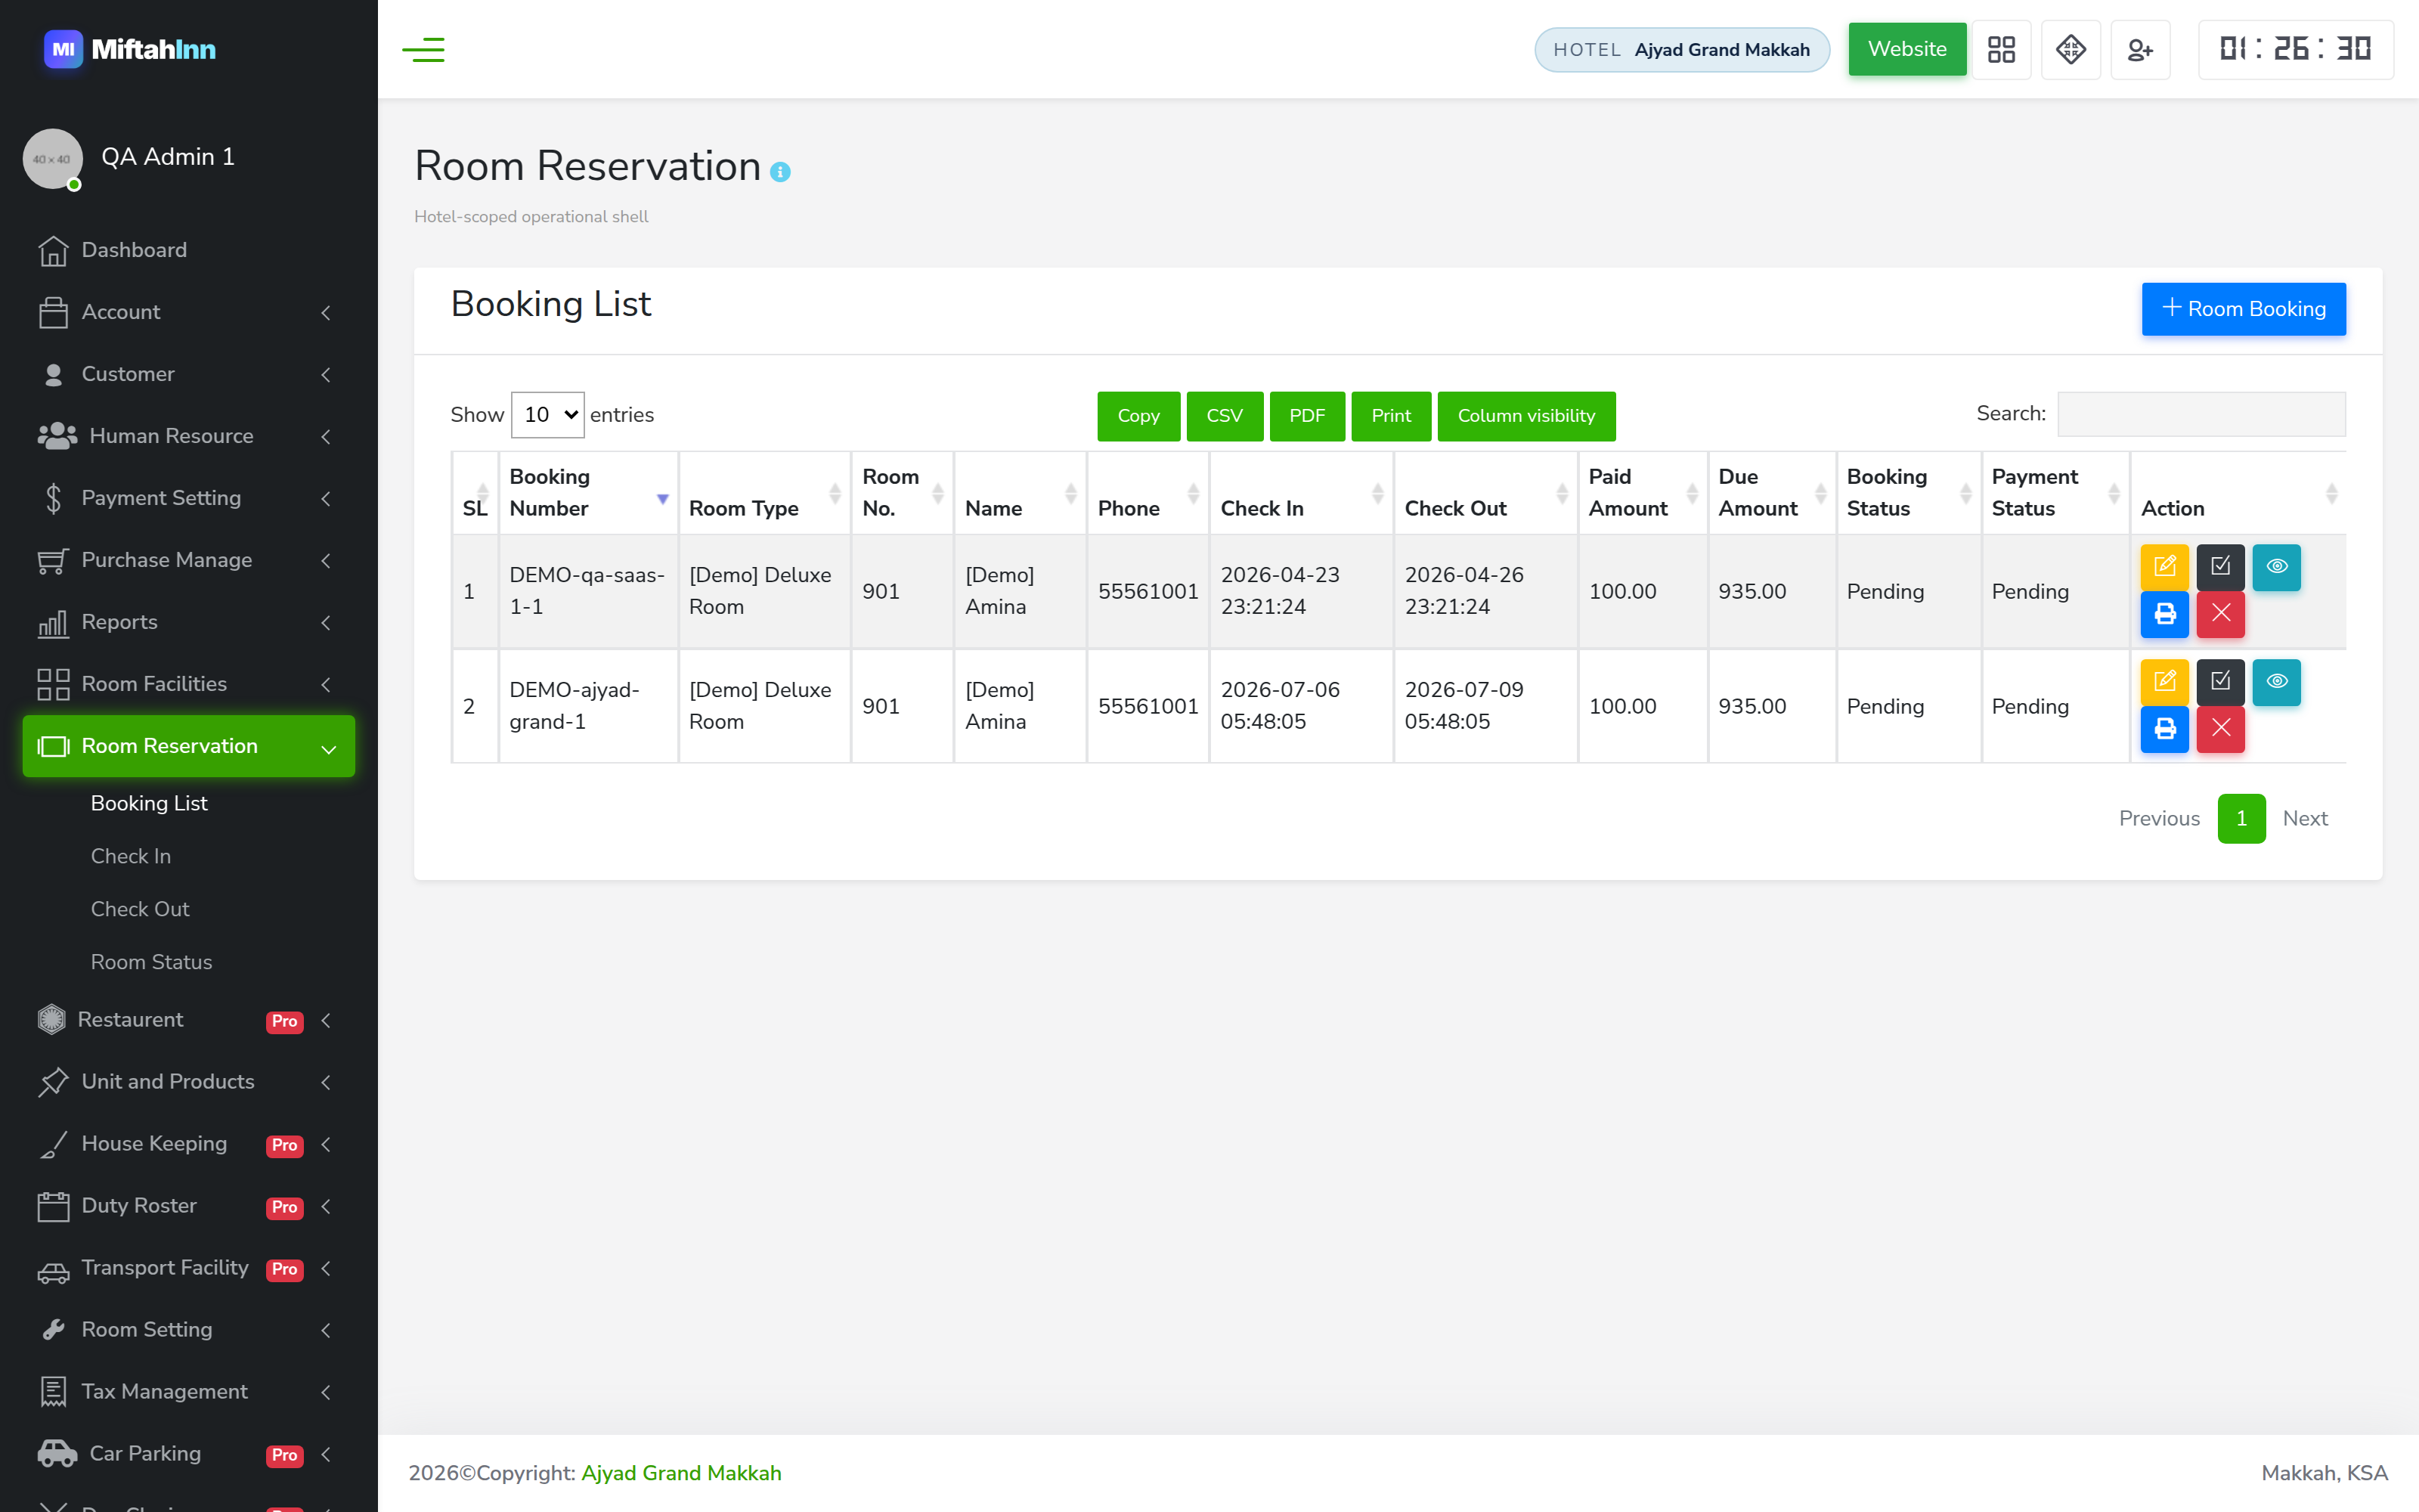The image size is (2419, 1512).
Task: Open the entries count dropdown
Action: [547, 415]
